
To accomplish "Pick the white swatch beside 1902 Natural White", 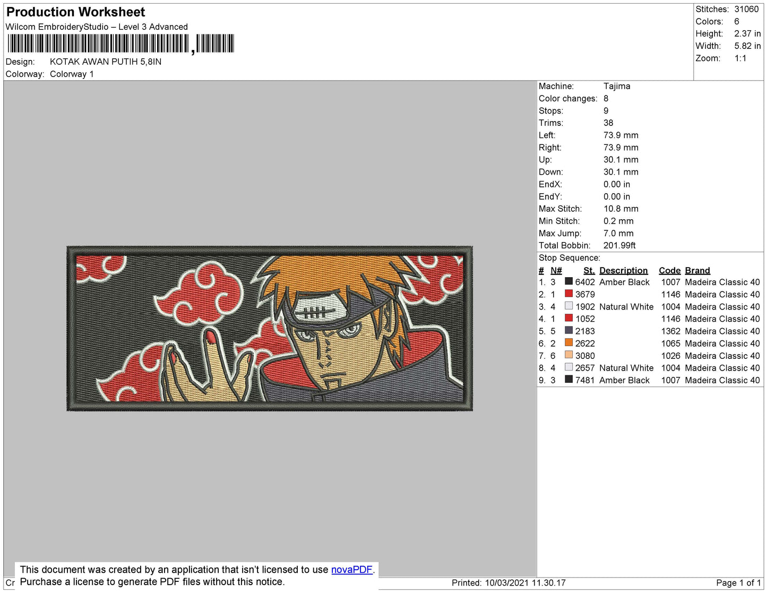I will coord(568,306).
